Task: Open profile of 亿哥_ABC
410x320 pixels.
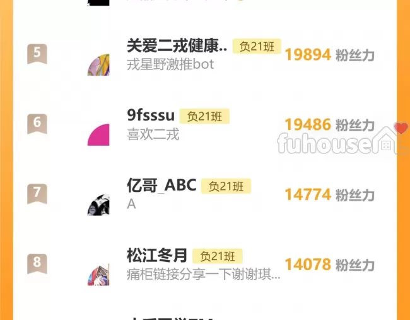Action: click(161, 186)
